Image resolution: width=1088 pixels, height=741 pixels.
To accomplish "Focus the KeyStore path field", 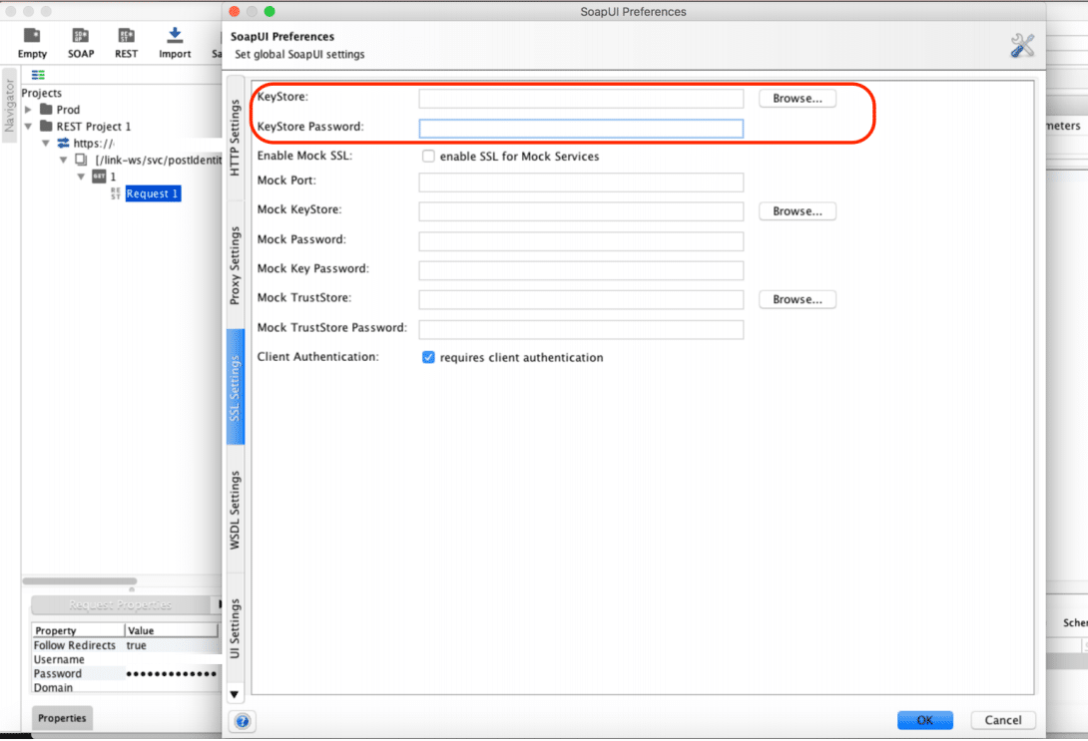I will pyautogui.click(x=581, y=99).
